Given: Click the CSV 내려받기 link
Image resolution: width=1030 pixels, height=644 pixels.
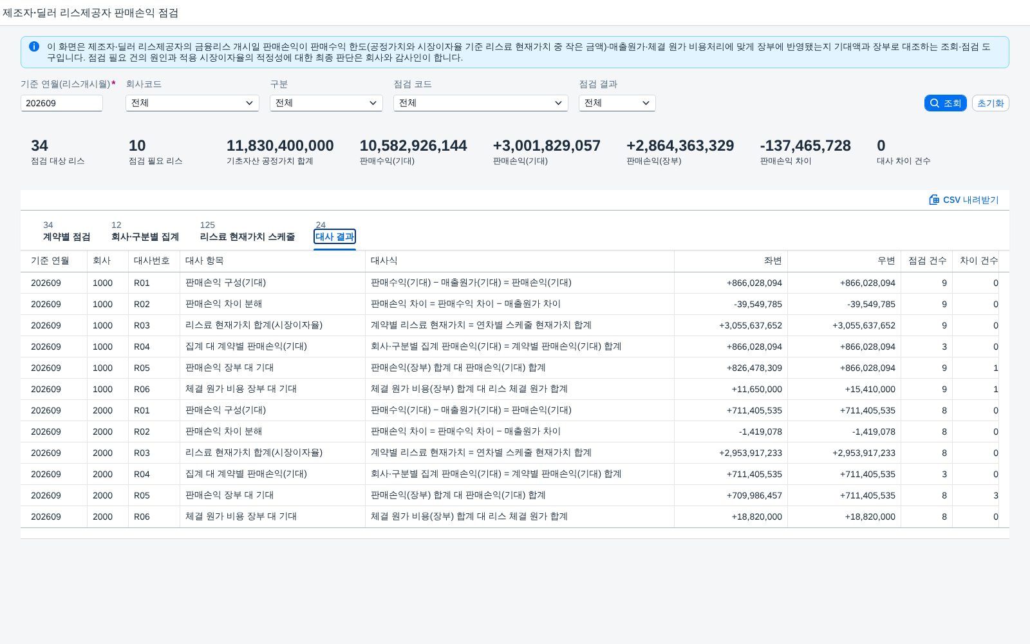Looking at the screenshot, I should 964,200.
